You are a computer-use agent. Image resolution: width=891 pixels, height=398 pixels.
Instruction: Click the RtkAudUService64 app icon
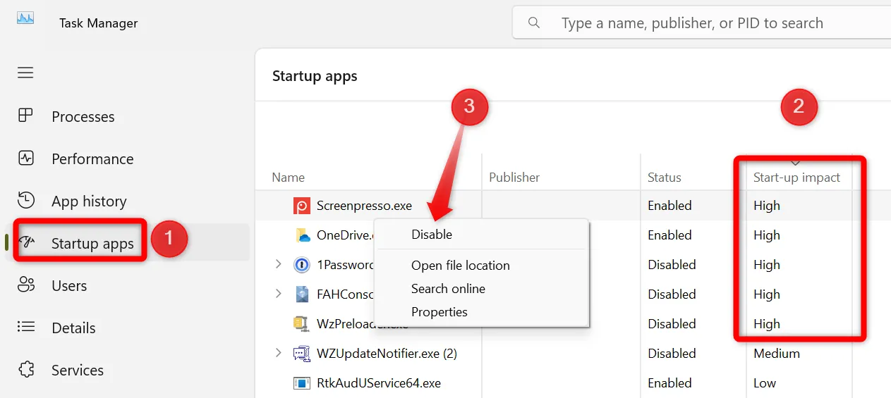click(x=302, y=383)
